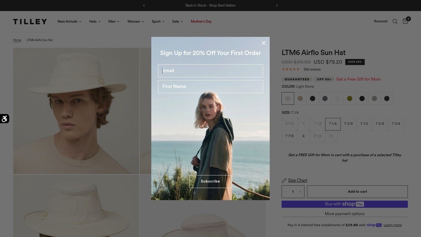Choose the 8+ size option
The image size is (421, 237).
pos(332,136)
